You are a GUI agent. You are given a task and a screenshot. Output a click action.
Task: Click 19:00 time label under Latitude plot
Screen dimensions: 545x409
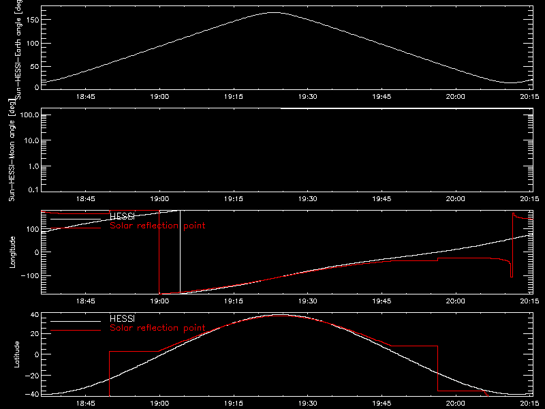pyautogui.click(x=159, y=404)
